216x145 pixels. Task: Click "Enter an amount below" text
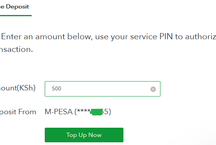(46, 37)
